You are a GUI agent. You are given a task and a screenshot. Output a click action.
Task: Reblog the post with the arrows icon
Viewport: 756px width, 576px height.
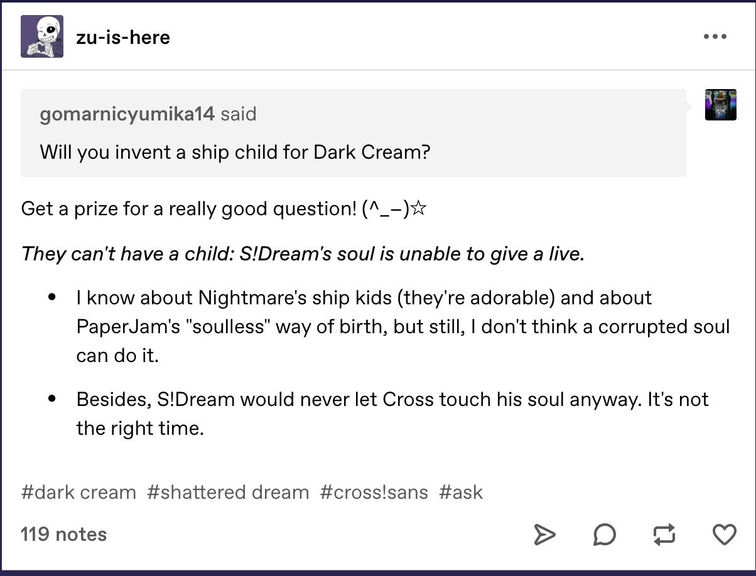tap(664, 535)
